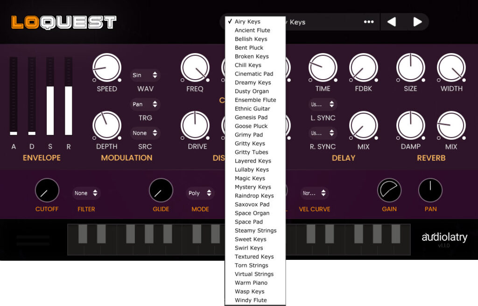Click the Sustain envelope slider

point(50,96)
